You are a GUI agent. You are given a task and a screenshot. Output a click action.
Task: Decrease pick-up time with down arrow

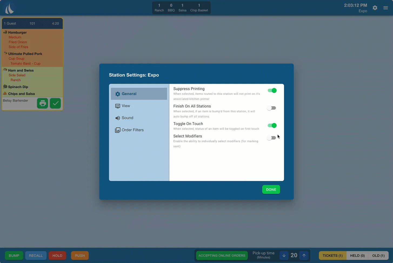click(x=284, y=255)
